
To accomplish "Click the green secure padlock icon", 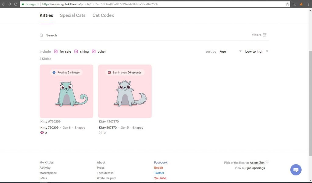I will pyautogui.click(x=23, y=4).
